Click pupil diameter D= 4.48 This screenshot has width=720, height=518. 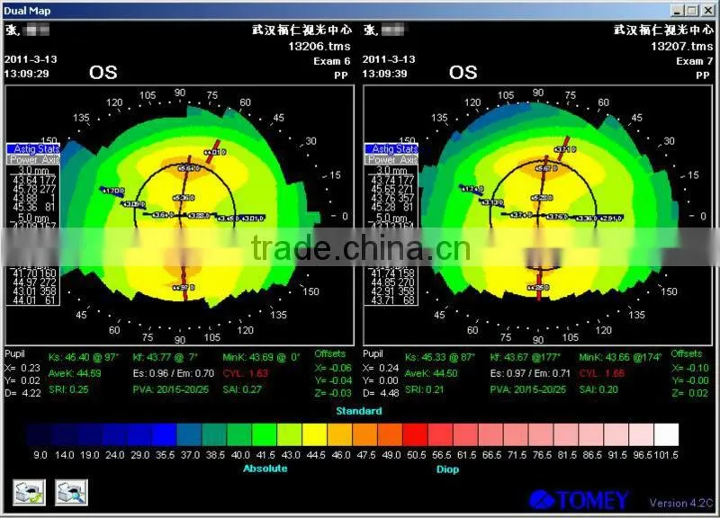click(381, 393)
